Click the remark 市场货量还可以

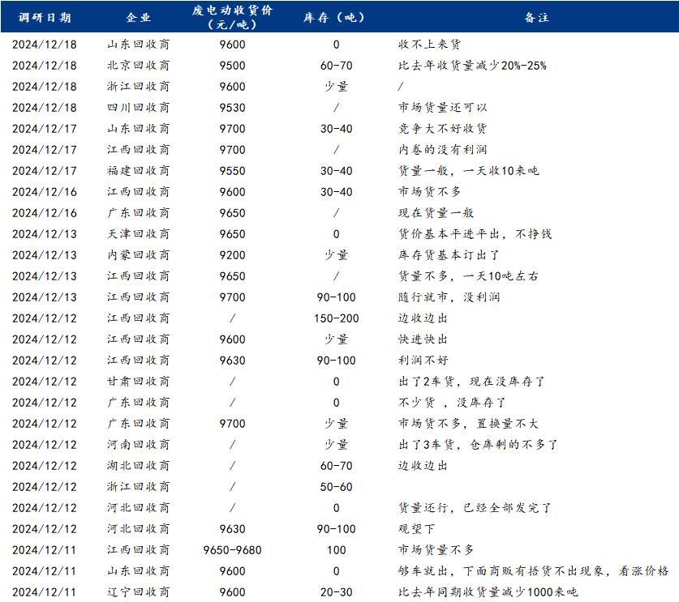point(442,107)
